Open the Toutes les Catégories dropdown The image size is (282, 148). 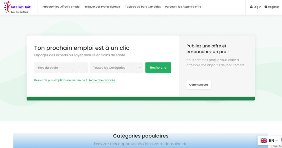point(116,68)
